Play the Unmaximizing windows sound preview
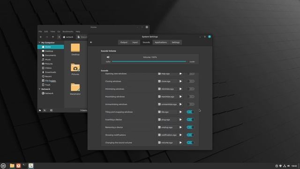The image size is (300, 169). tap(180, 104)
